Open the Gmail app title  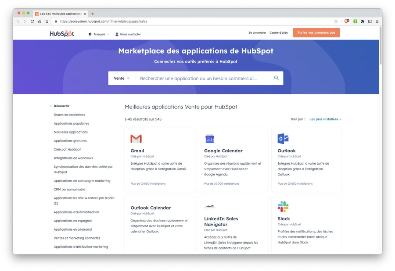pyautogui.click(x=137, y=151)
